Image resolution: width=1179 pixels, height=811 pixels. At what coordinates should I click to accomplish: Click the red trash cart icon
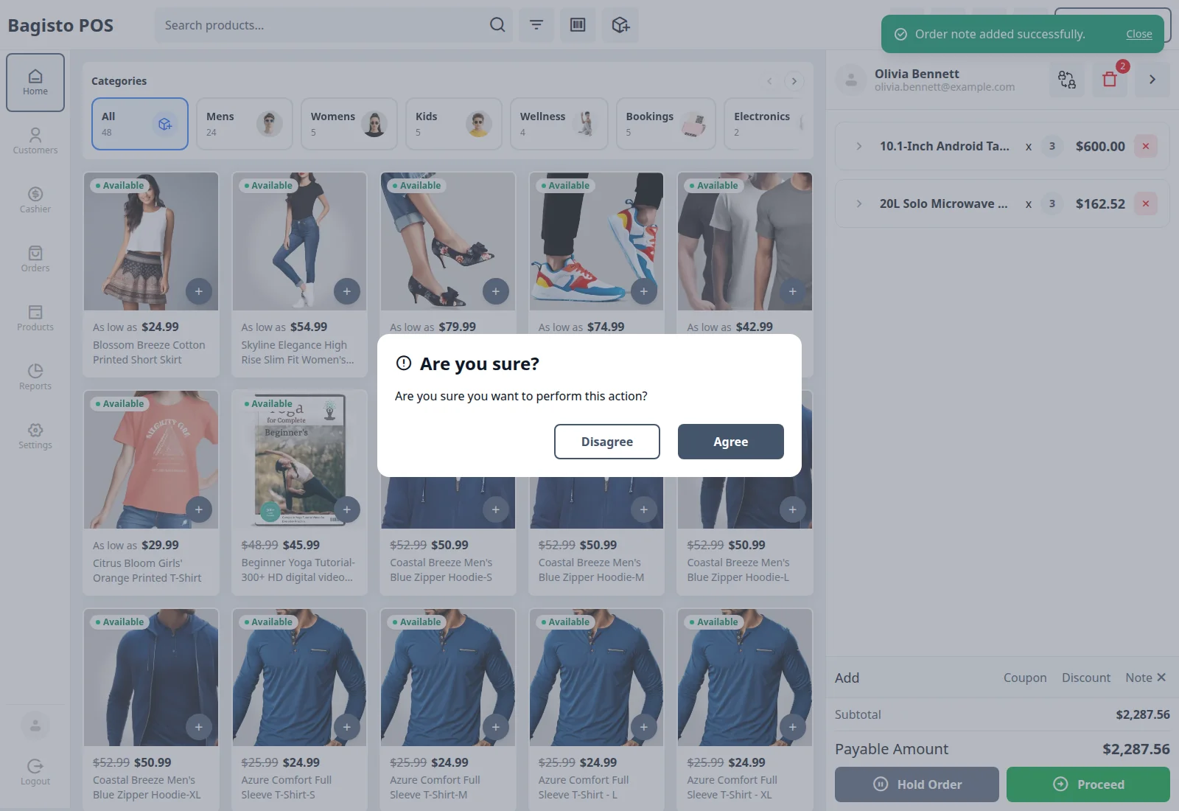pos(1110,80)
